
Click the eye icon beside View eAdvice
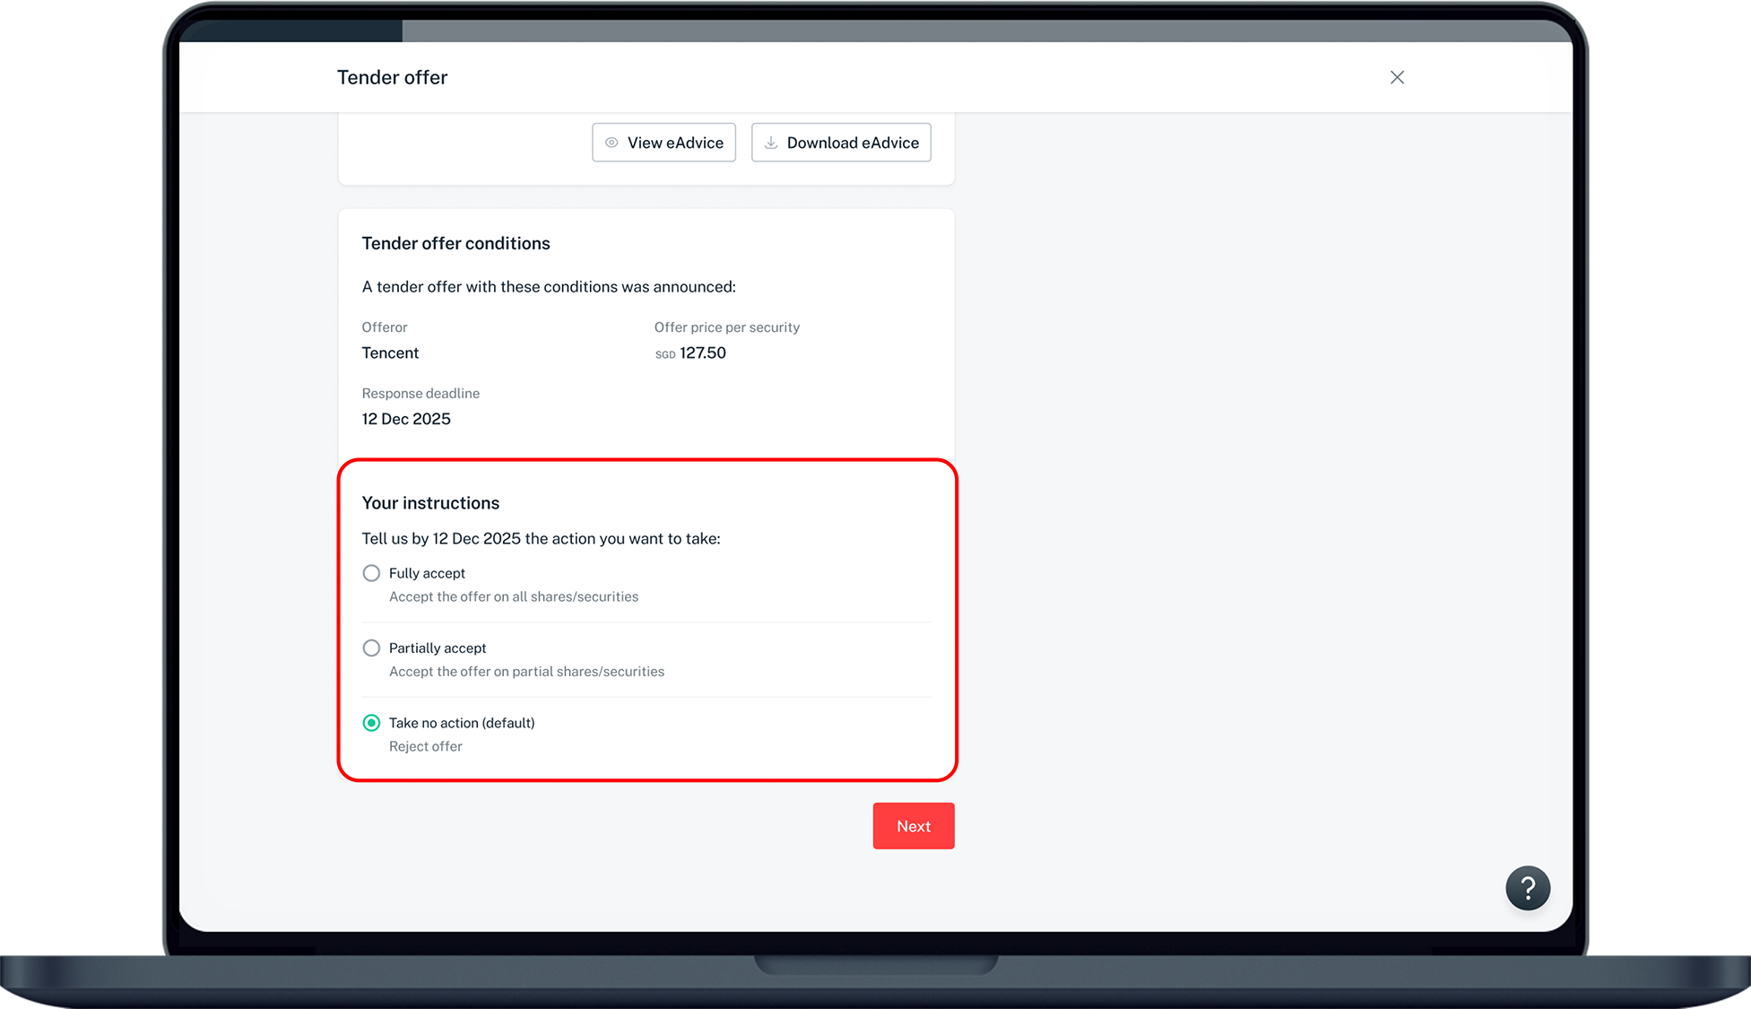click(x=611, y=143)
